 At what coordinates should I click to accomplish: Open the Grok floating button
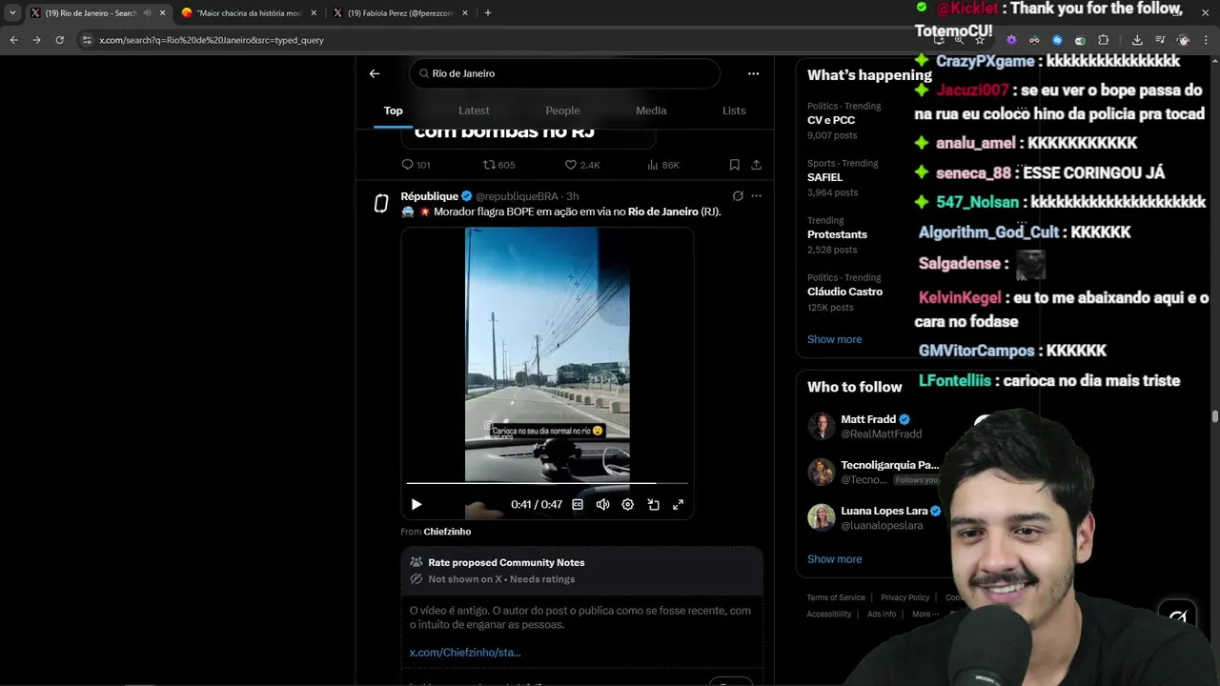pyautogui.click(x=1178, y=616)
